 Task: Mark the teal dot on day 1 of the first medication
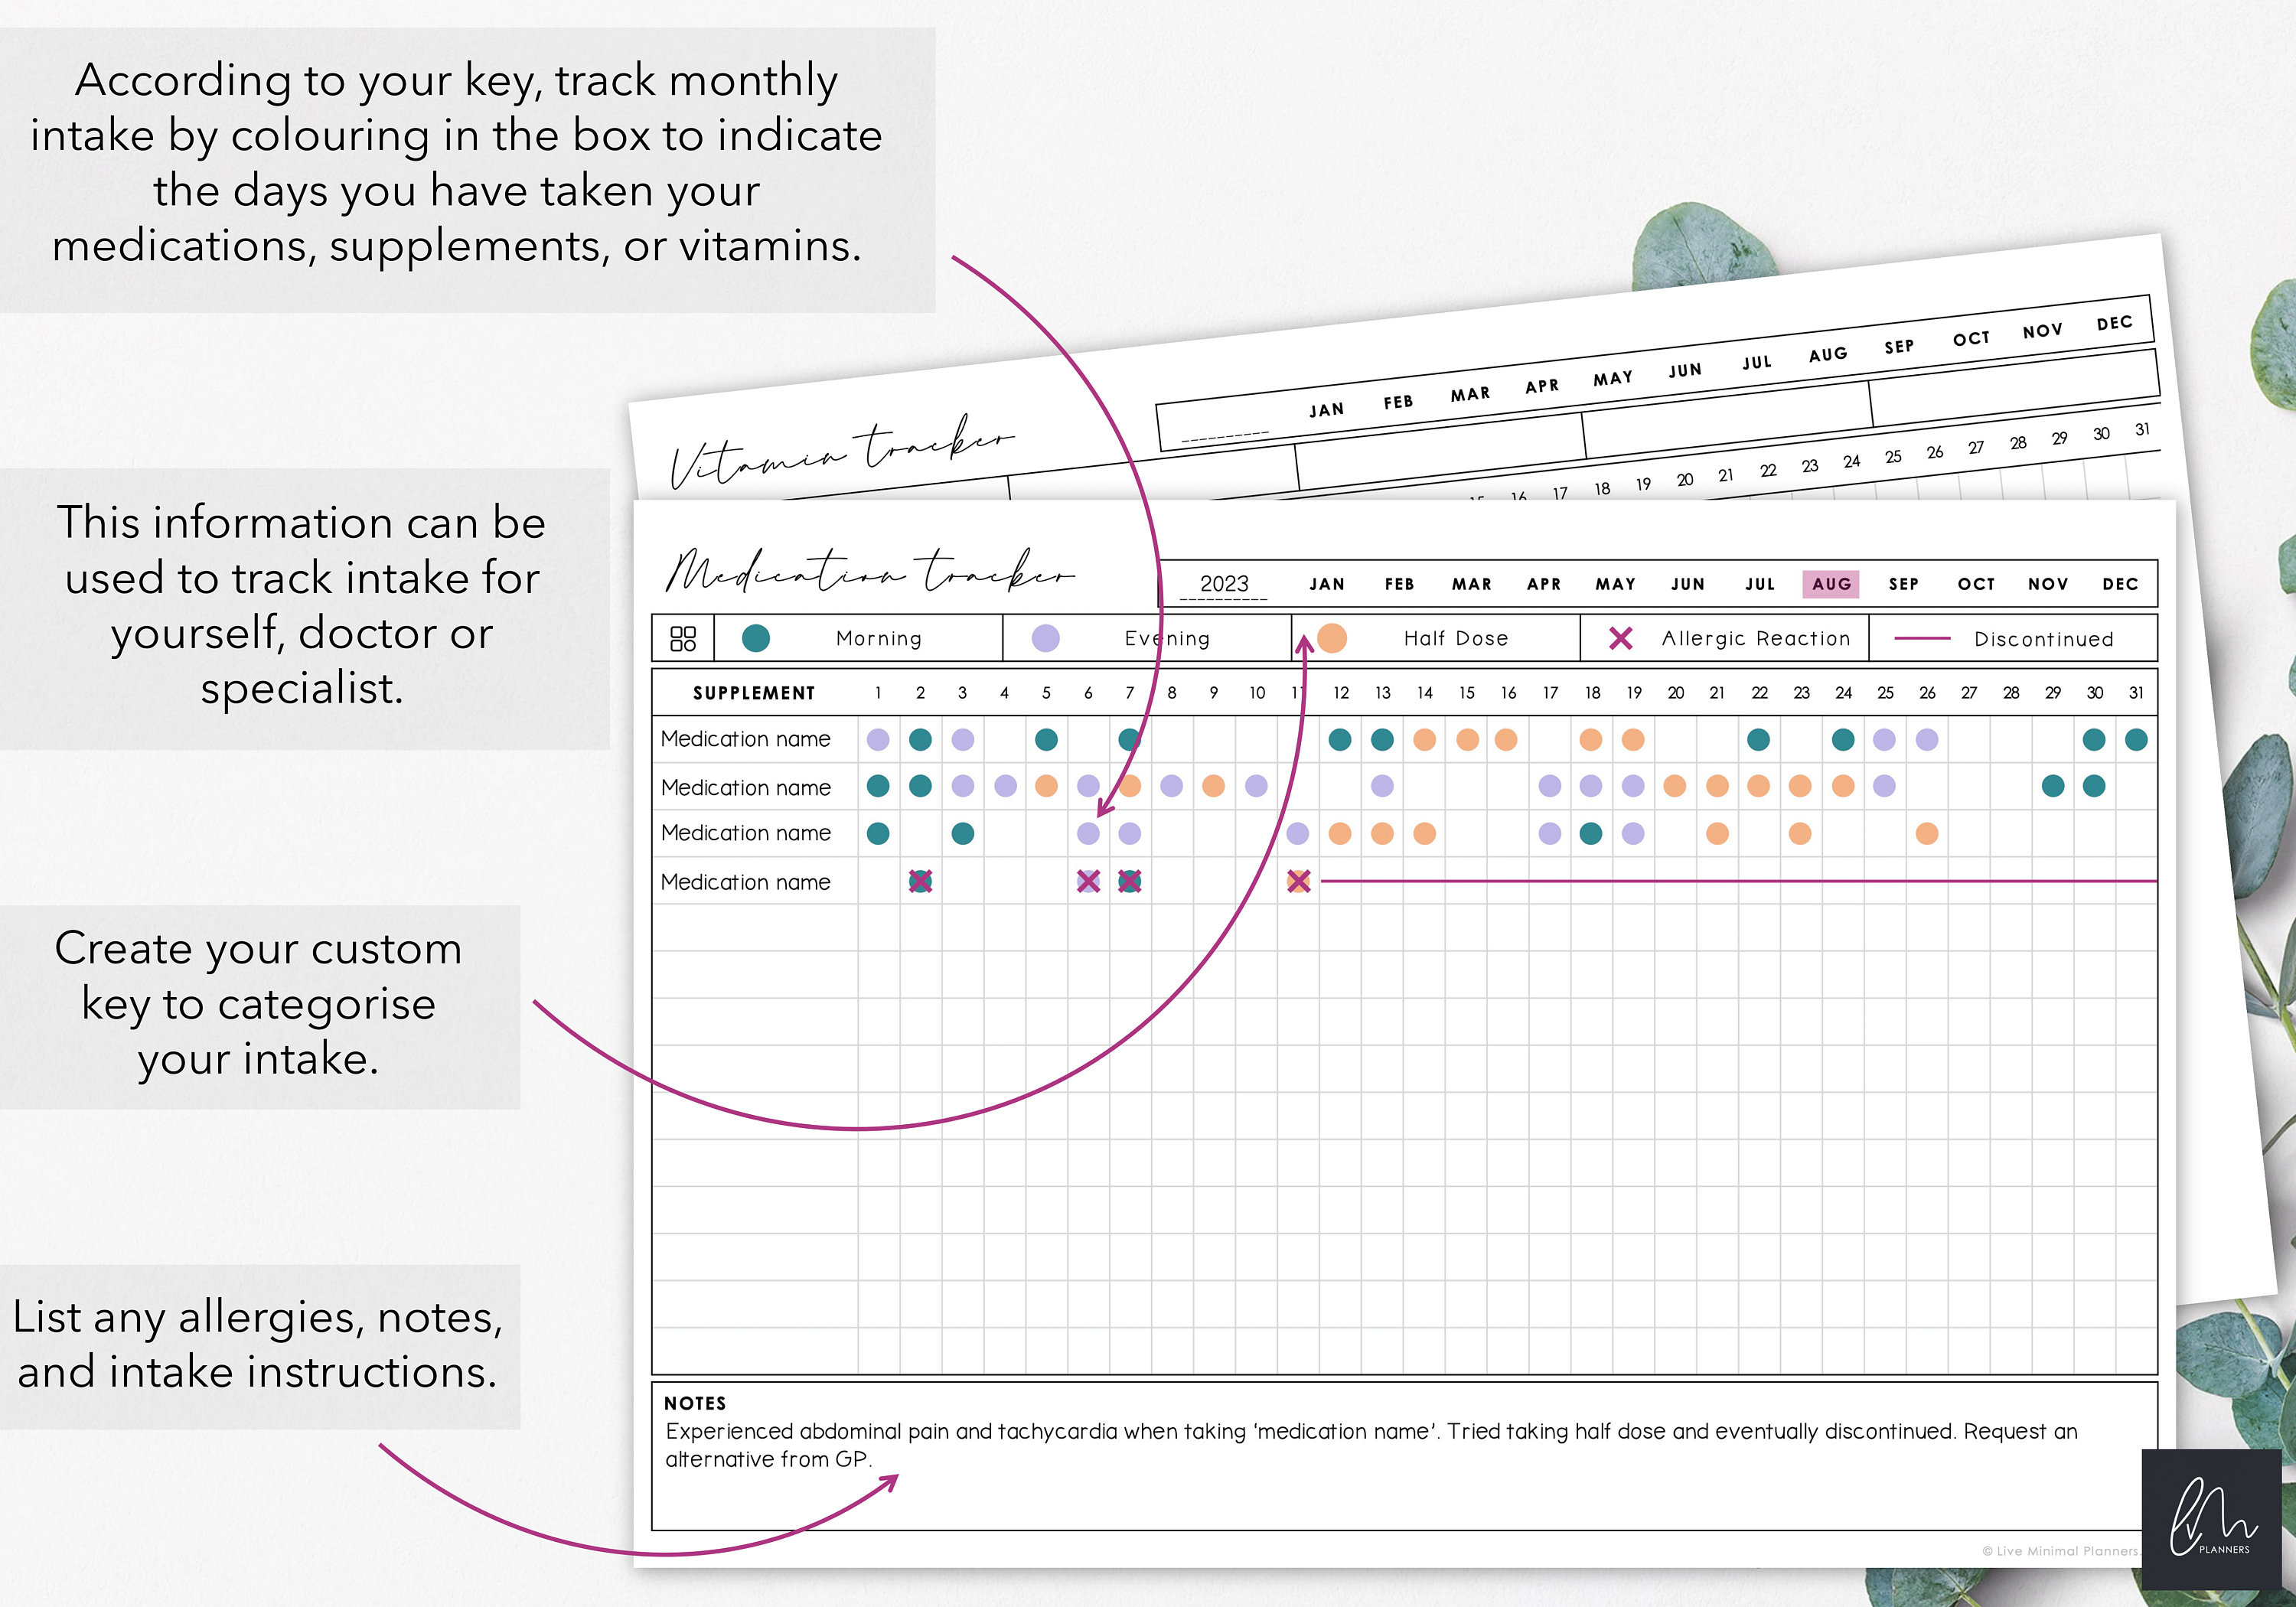[878, 739]
